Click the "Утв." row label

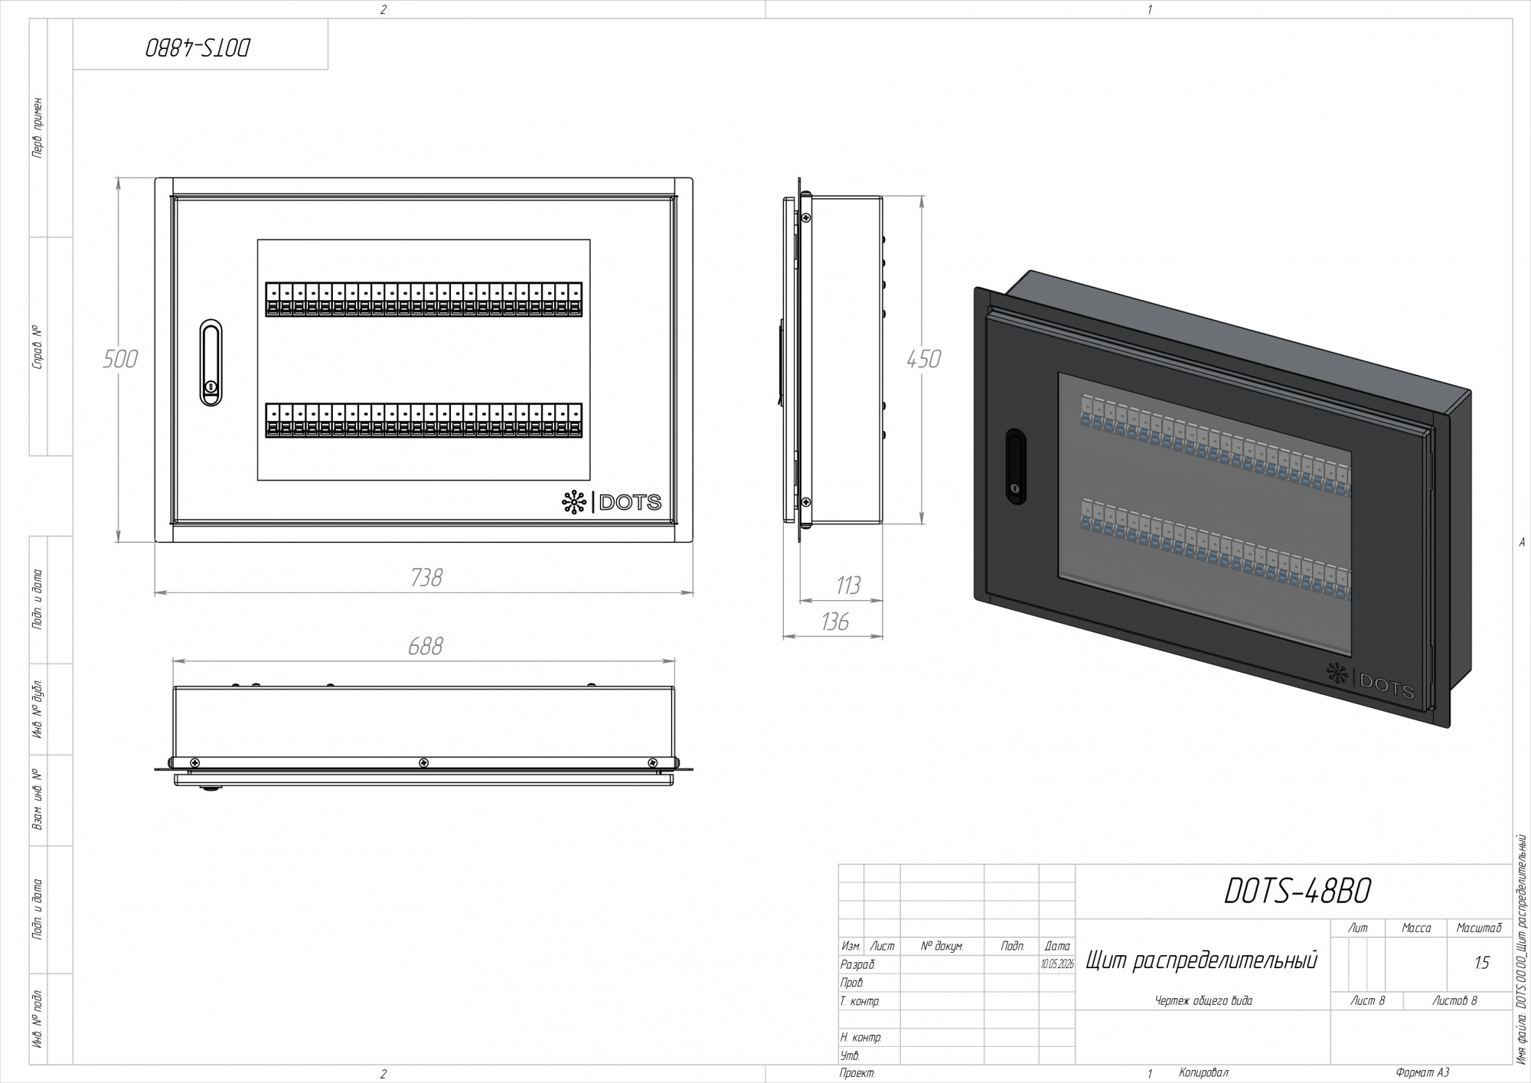tap(850, 1056)
